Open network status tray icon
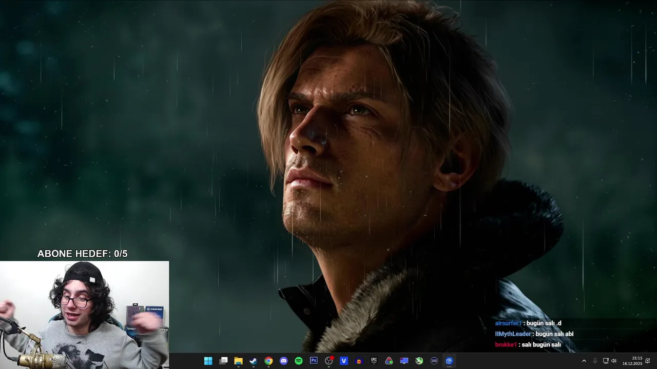 point(606,361)
